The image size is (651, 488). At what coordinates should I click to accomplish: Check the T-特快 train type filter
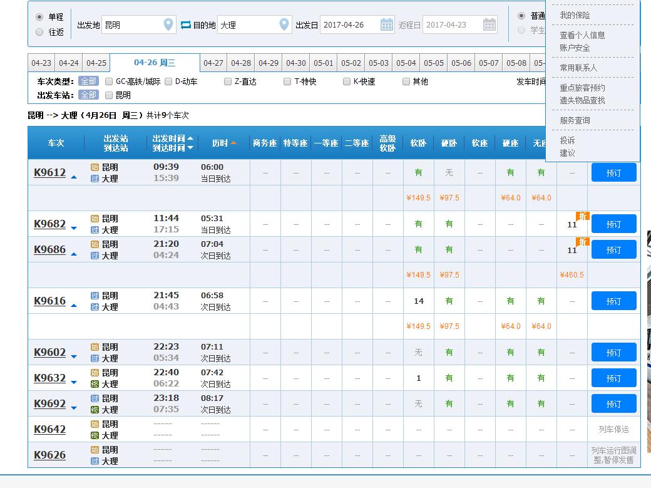point(287,81)
